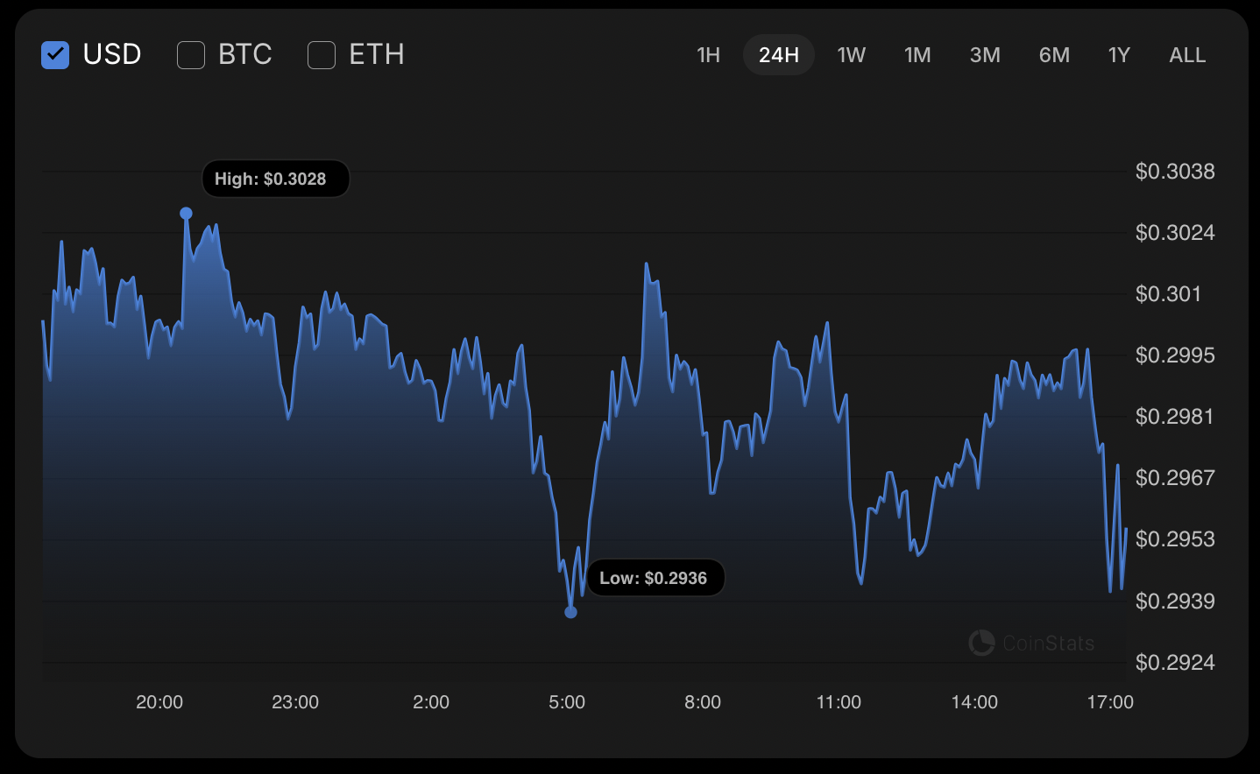Click the $0.3038 price axis label
Viewport: 1260px width, 774px height.
pos(1175,172)
